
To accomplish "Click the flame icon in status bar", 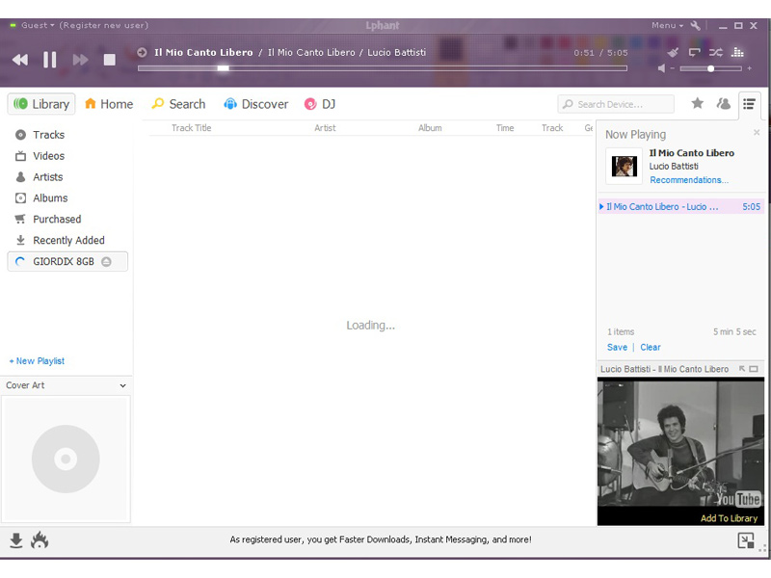I will pos(40,540).
